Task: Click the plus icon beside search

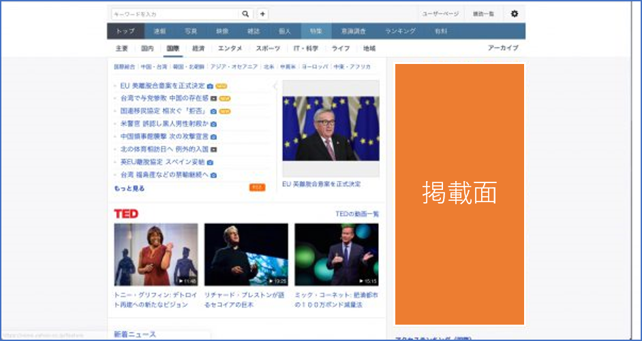Action: pos(263,14)
